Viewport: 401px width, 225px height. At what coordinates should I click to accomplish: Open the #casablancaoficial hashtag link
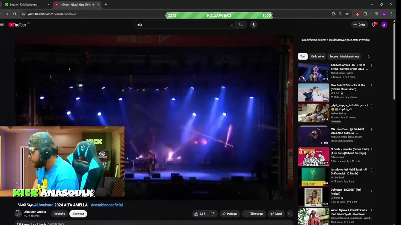click(x=107, y=205)
